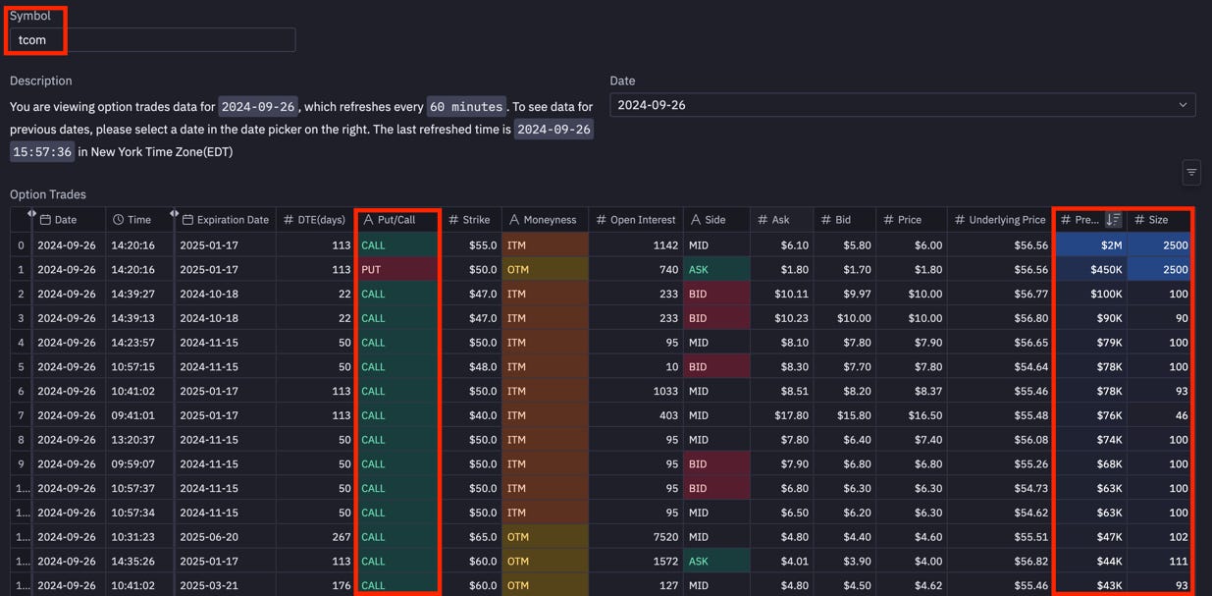Click the $79K premium cell

(x=1090, y=343)
